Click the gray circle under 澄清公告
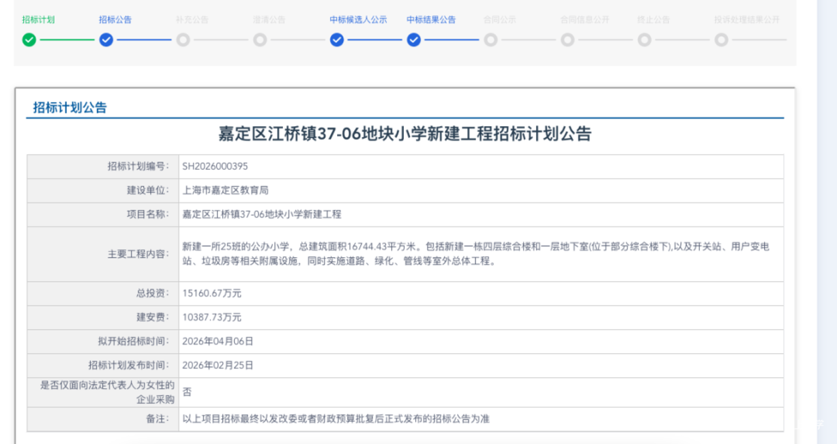The height and width of the screenshot is (444, 837). coord(260,40)
